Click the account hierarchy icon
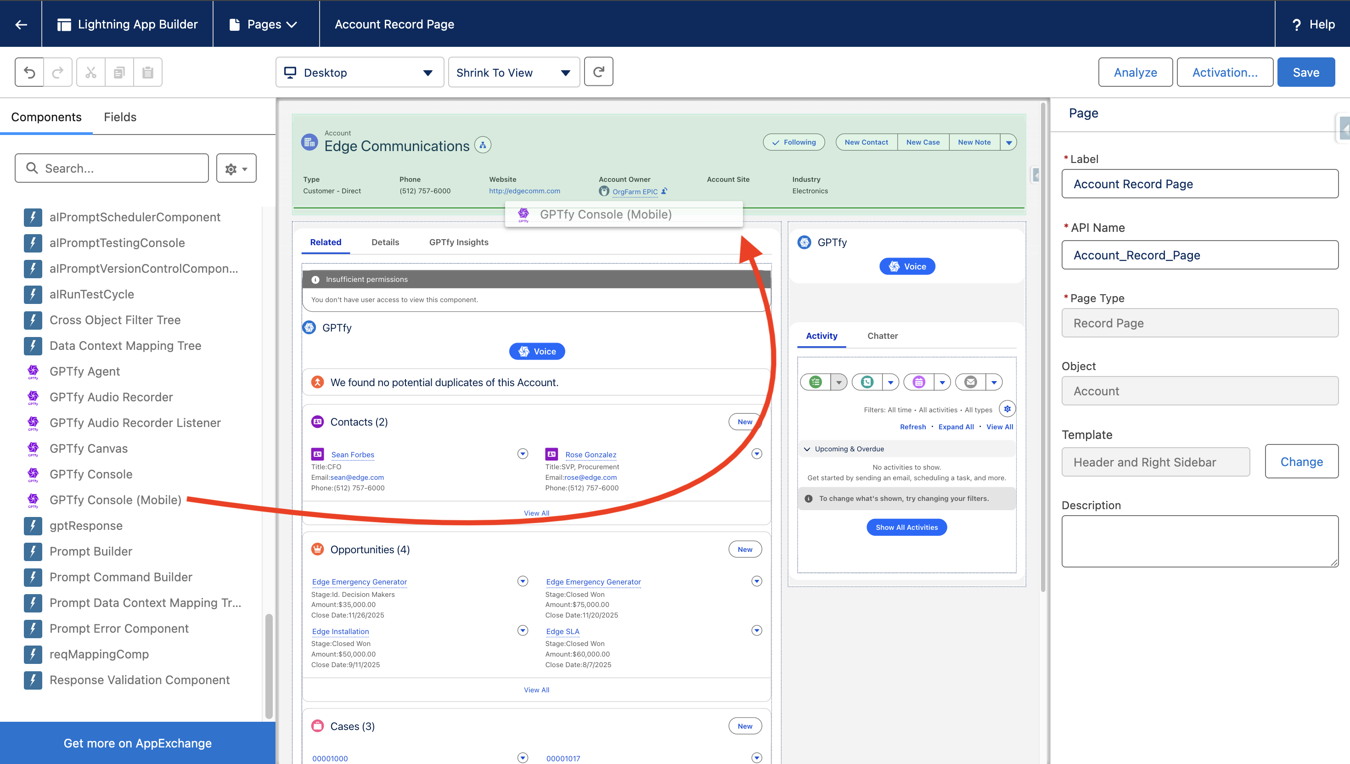 [483, 146]
